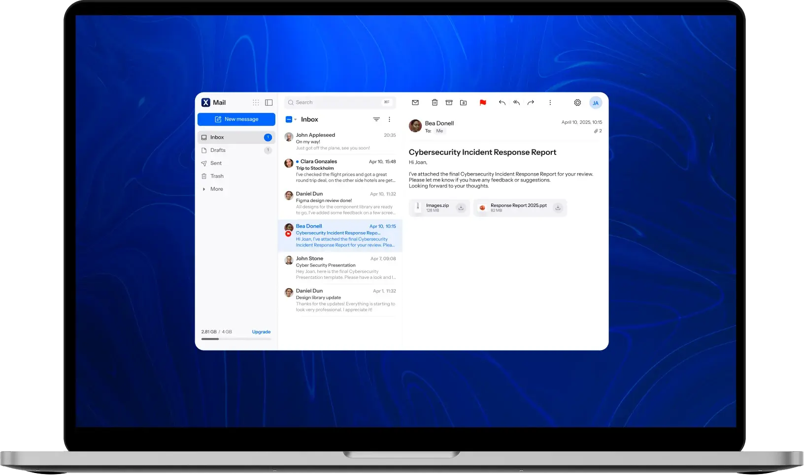The height and width of the screenshot is (475, 804).
Task: Open the Inbox filter options
Action: tap(376, 119)
